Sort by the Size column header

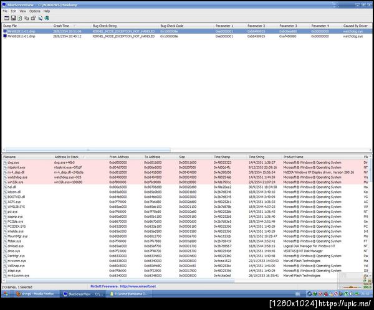[195, 157]
